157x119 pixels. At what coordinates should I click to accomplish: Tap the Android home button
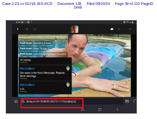[x=100, y=110]
